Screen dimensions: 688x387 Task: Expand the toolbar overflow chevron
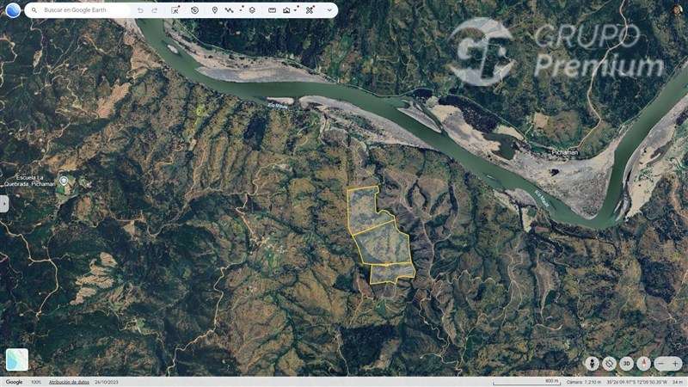click(329, 10)
